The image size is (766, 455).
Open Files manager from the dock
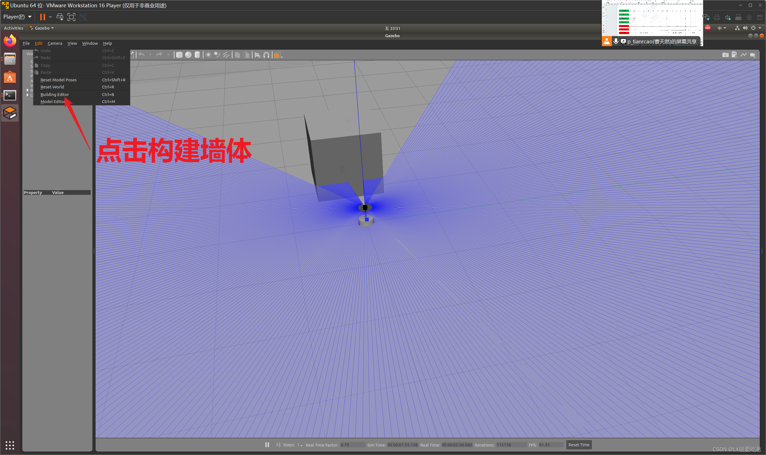(x=10, y=59)
